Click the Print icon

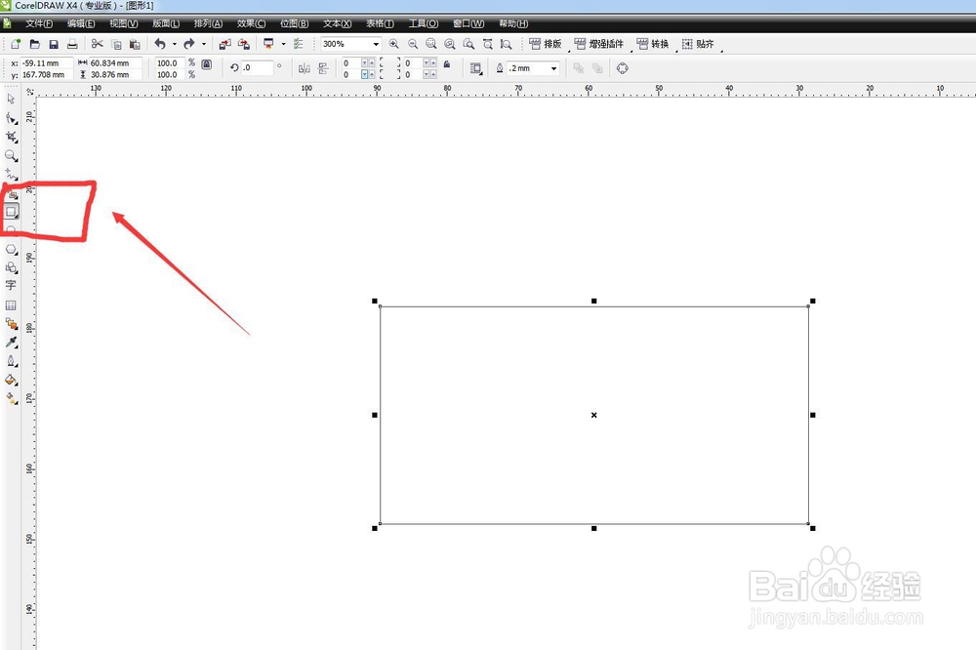click(x=72, y=44)
